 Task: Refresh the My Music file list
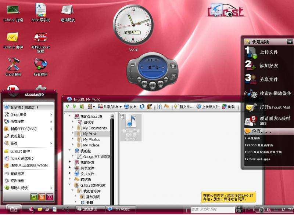142,106
